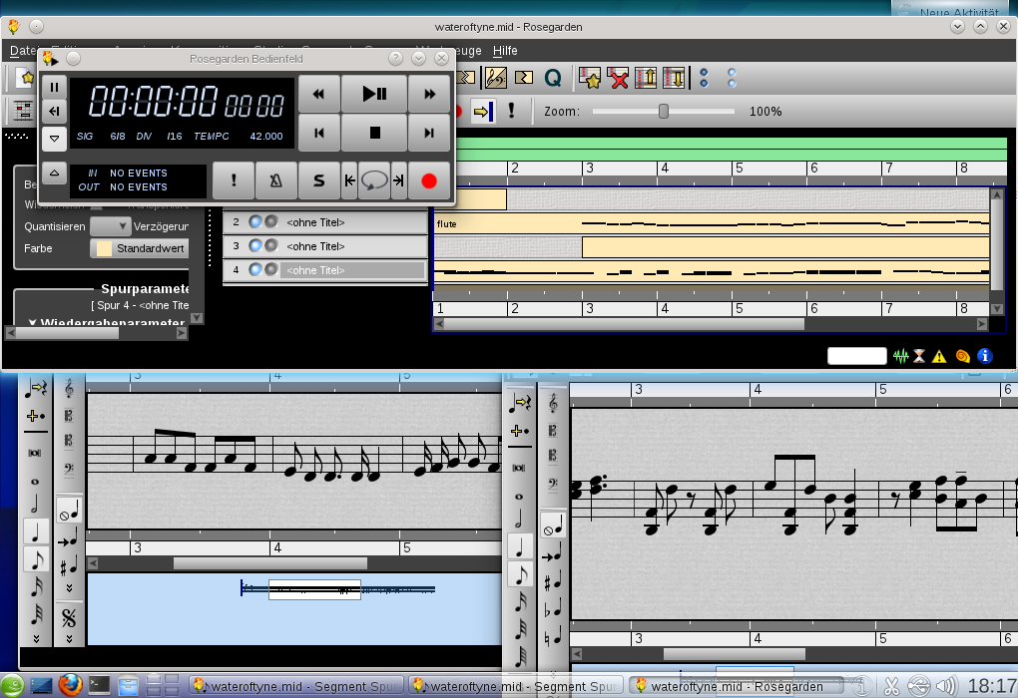Move track down with the down-arrow icon
The image size is (1018, 698).
(x=675, y=79)
